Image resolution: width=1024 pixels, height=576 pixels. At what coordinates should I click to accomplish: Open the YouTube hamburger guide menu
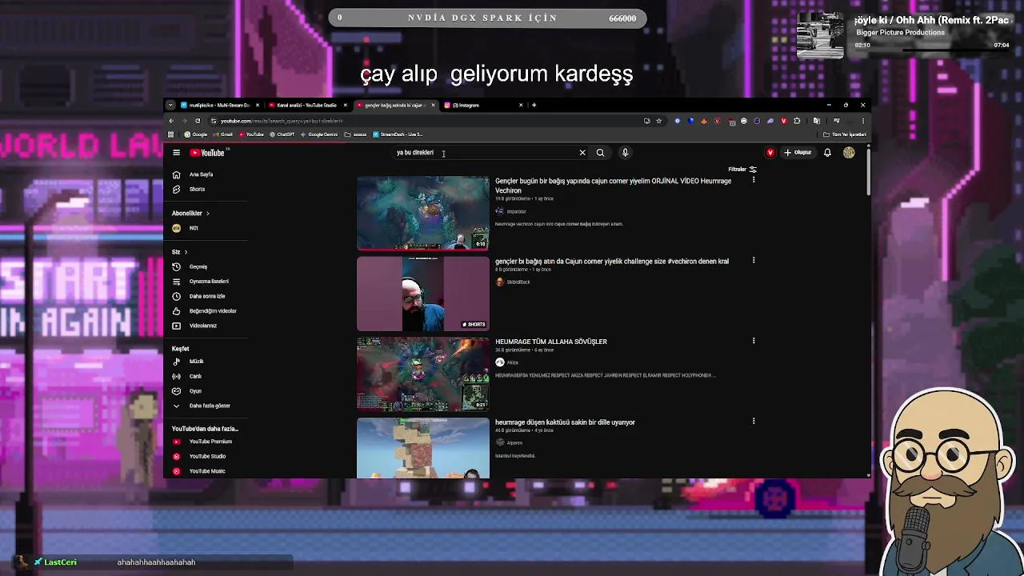coord(176,153)
